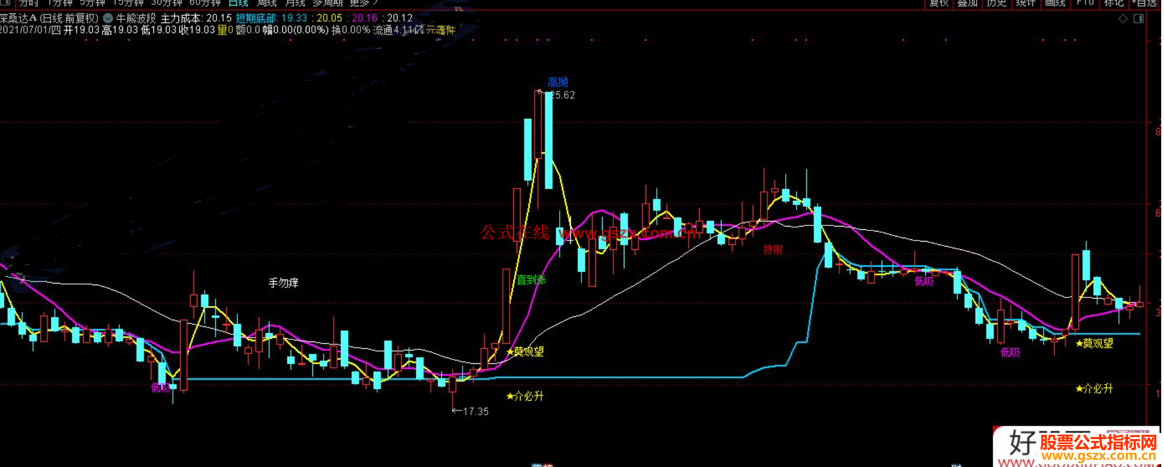Screen dimensions: 1164x467
Task: Click the small icon left of 分时 tab
Action: (5, 3)
